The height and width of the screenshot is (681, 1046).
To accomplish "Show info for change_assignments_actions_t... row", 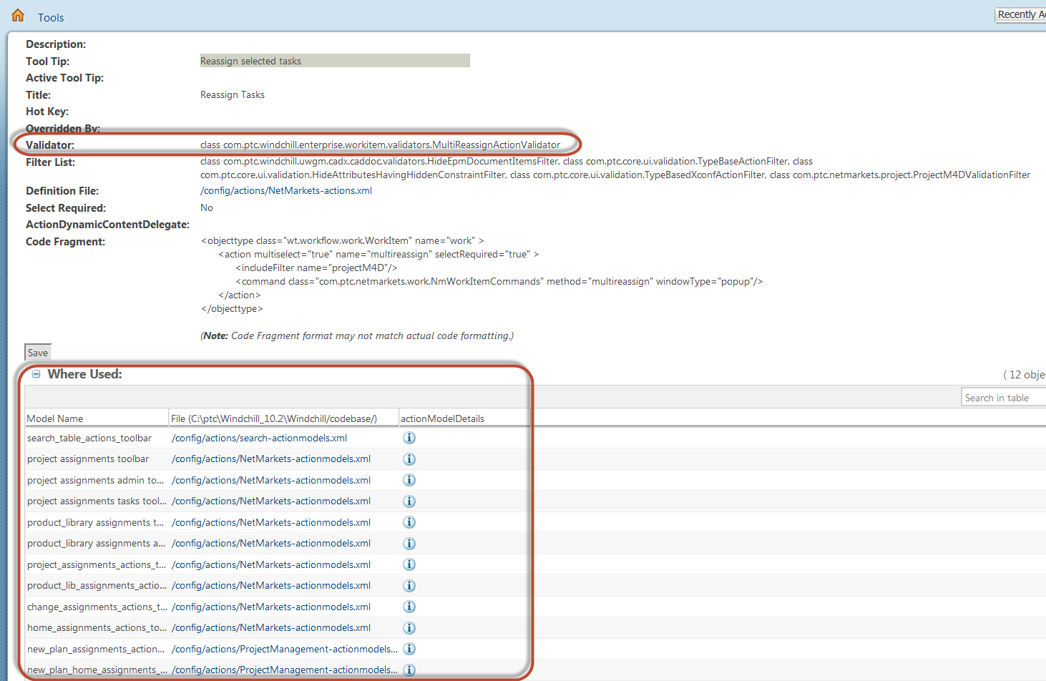I will [x=409, y=607].
